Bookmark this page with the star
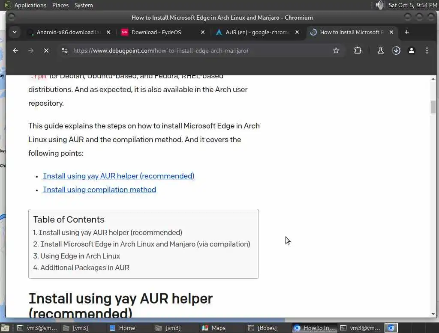Image resolution: width=439 pixels, height=333 pixels. tap(336, 51)
